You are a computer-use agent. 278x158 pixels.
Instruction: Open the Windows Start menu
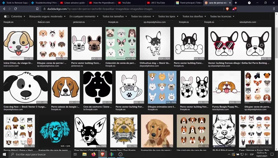tap(4, 154)
